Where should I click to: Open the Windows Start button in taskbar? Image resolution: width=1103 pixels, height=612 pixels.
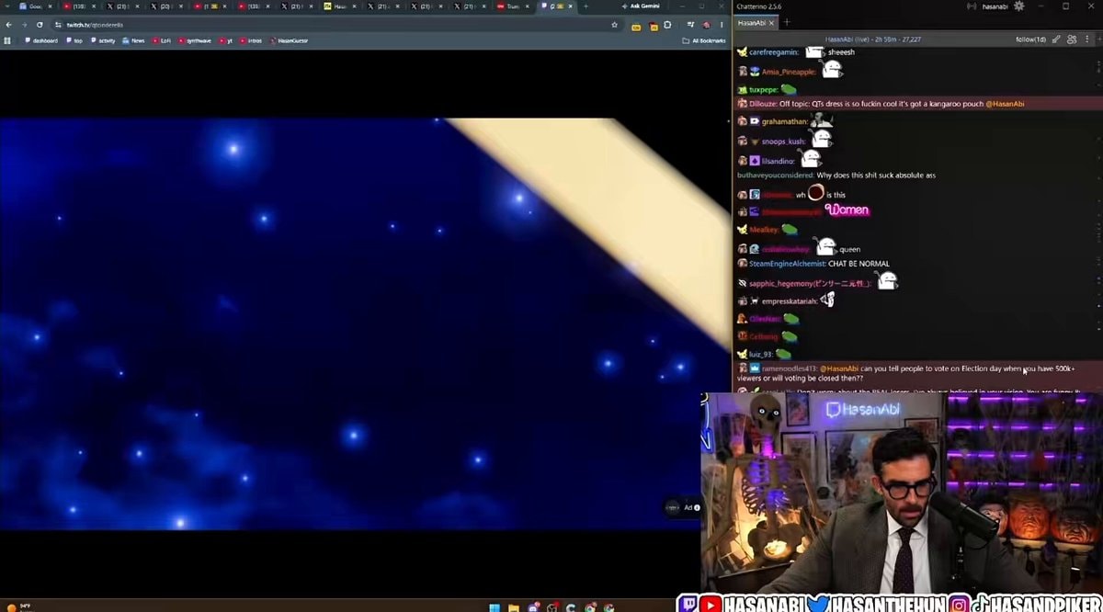point(495,606)
